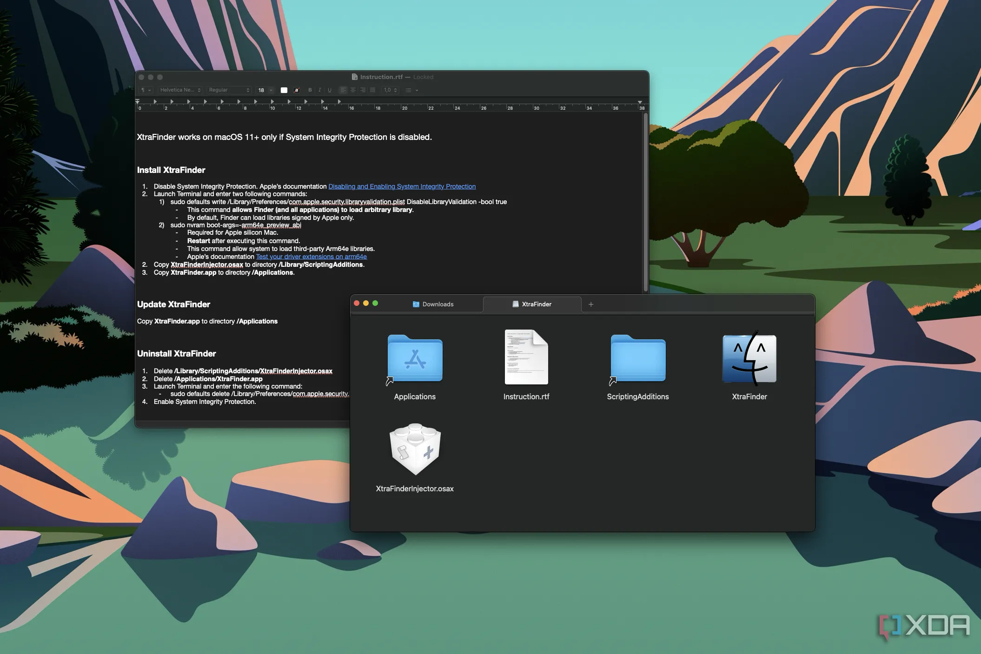Click the text color swatch in TextEdit
The image size is (981, 654).
coord(284,90)
